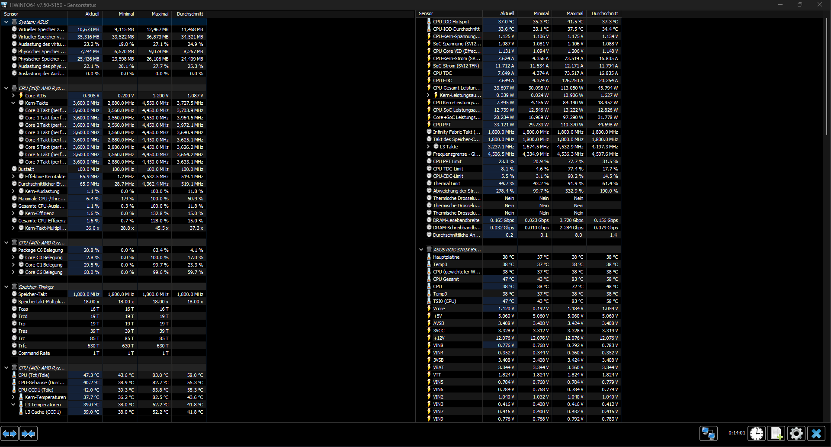The height and width of the screenshot is (447, 831).
Task: Collapse the Kern-Takte tree node
Action: (x=13, y=103)
